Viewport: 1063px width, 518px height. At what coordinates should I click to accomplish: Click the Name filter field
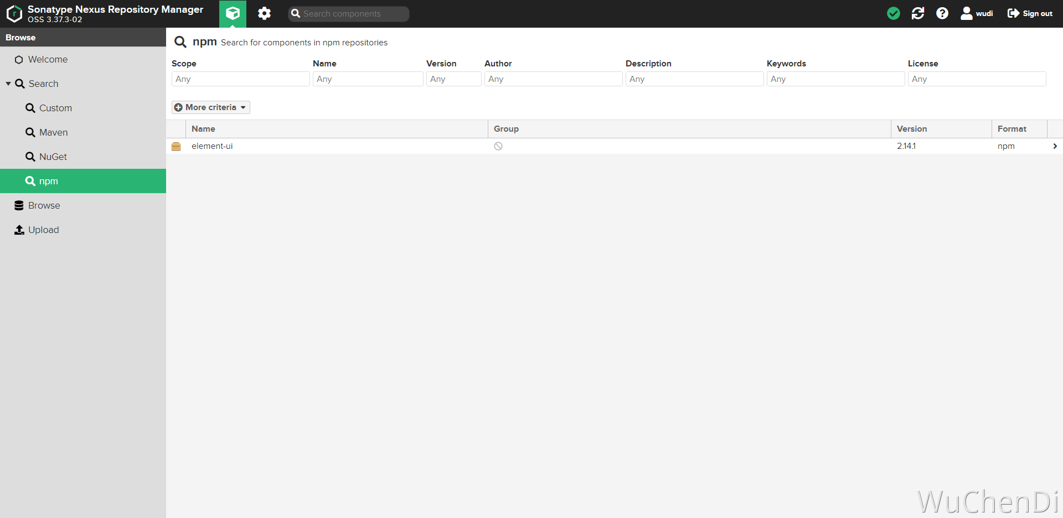coord(368,79)
